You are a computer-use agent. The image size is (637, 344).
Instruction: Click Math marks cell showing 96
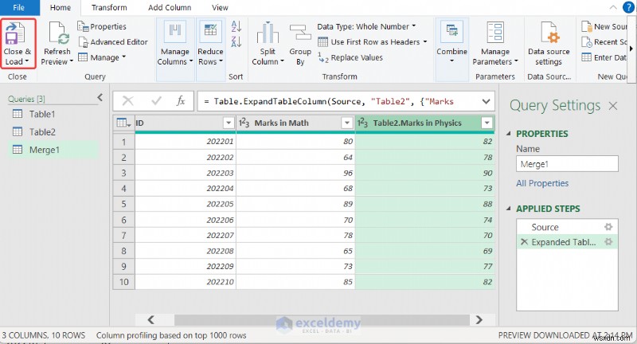(295, 173)
